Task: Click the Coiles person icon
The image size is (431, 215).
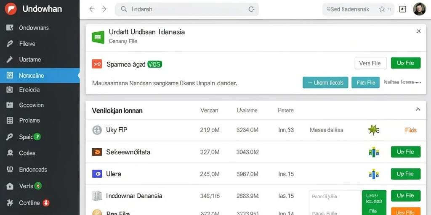Action: point(10,153)
